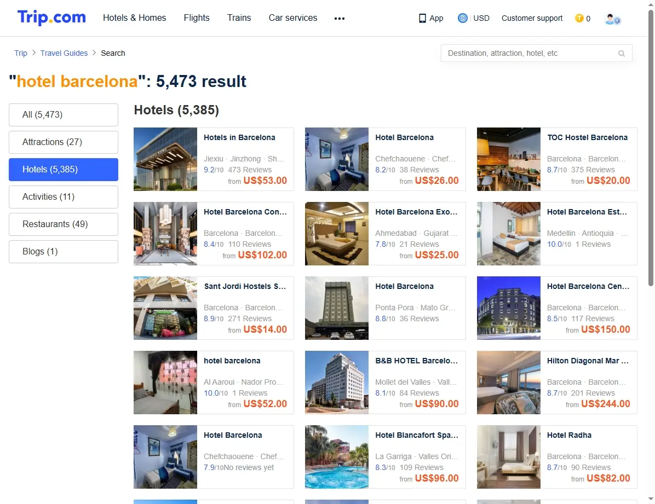Open lowercase 'hotel barcelona' Al Aaroui title
Viewport: 655px width, 504px height.
pyautogui.click(x=232, y=361)
